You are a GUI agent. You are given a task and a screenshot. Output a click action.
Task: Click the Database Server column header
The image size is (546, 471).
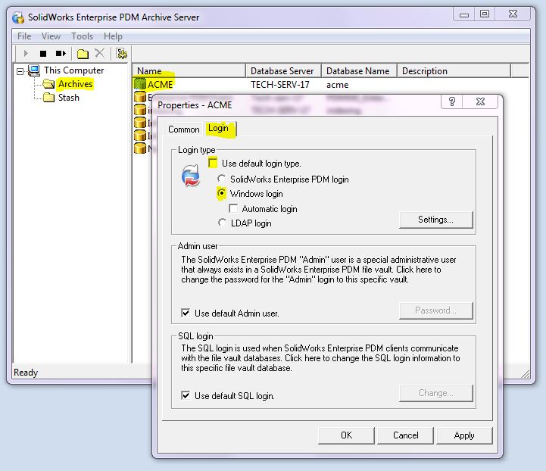pyautogui.click(x=282, y=71)
